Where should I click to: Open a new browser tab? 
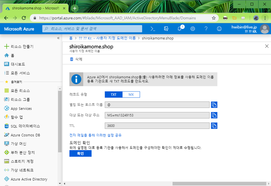(x=74, y=8)
